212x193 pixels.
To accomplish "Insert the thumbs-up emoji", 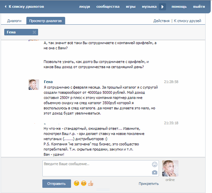I will pyautogui.click(x=90, y=183).
